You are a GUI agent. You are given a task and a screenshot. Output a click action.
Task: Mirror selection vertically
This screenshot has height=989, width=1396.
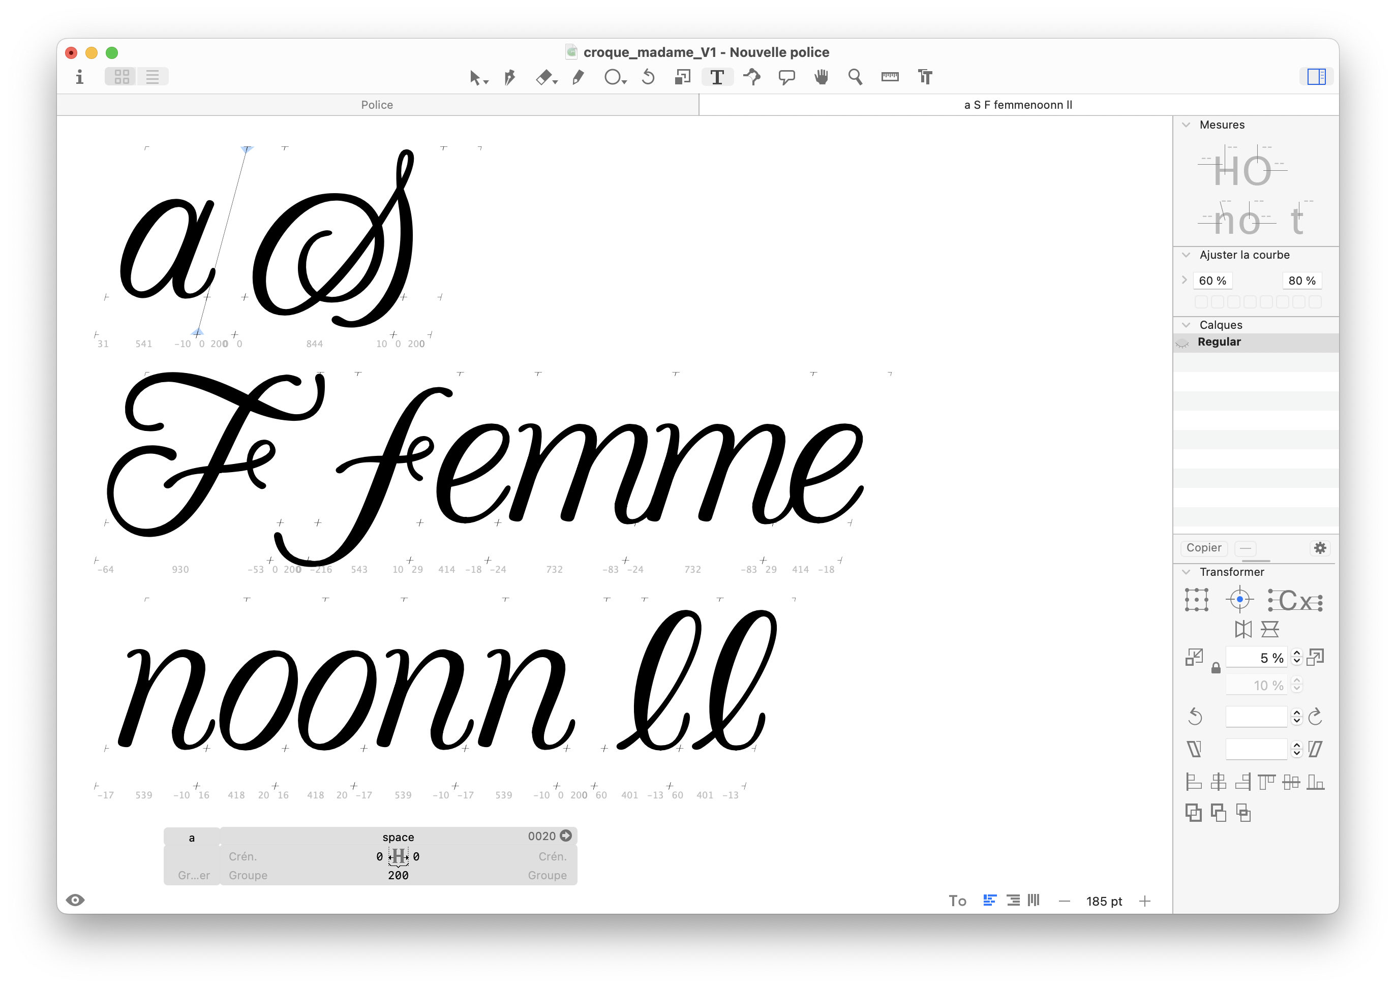pos(1269,629)
